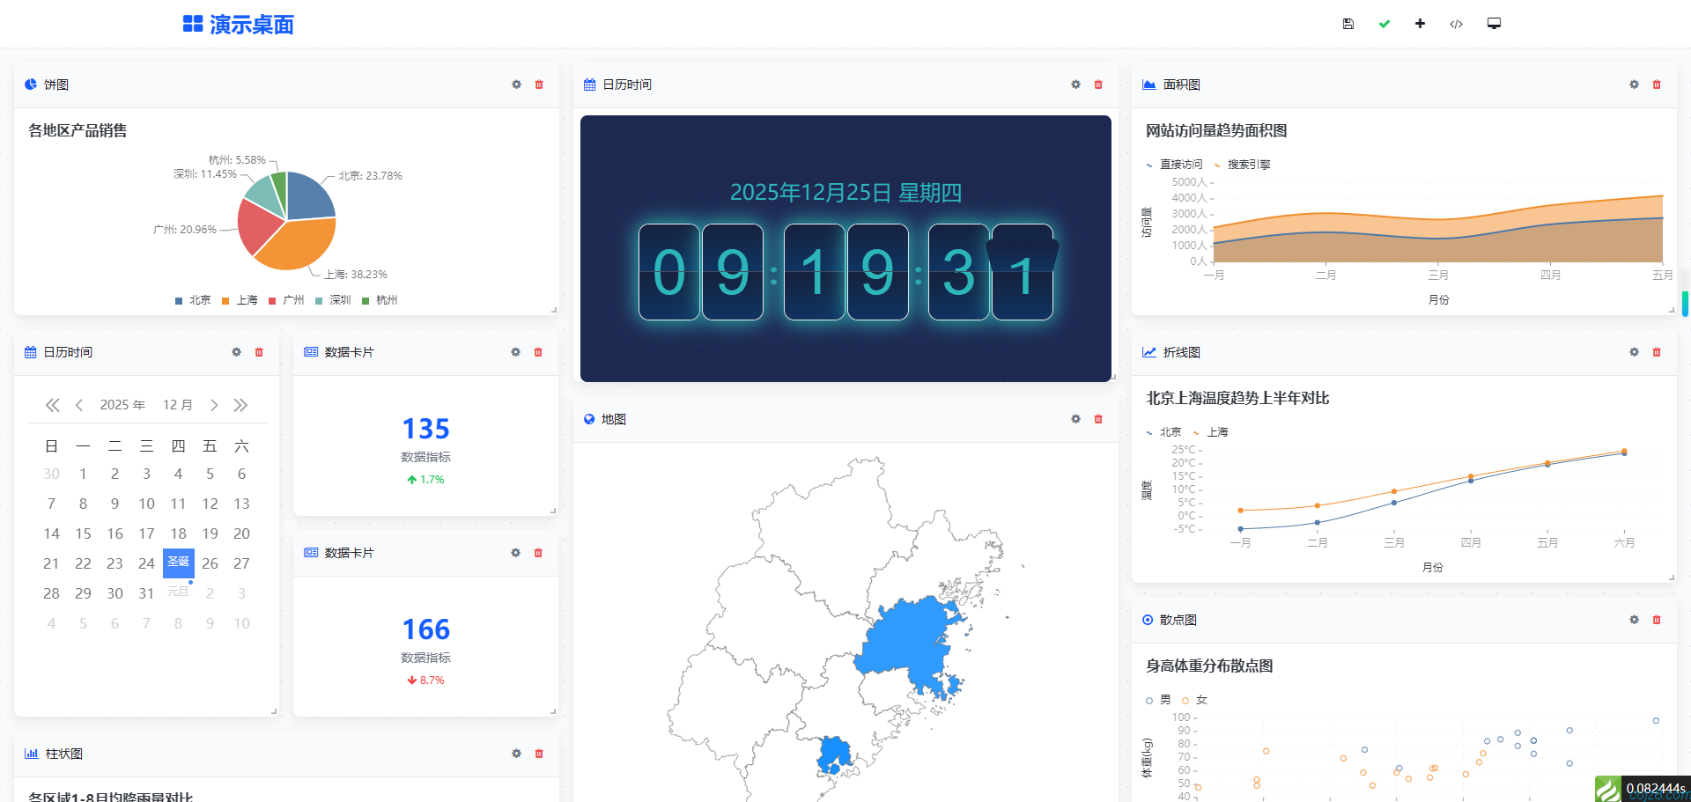Delete the 饼图 widget with the trash icon
1691x802 pixels.
click(x=538, y=85)
